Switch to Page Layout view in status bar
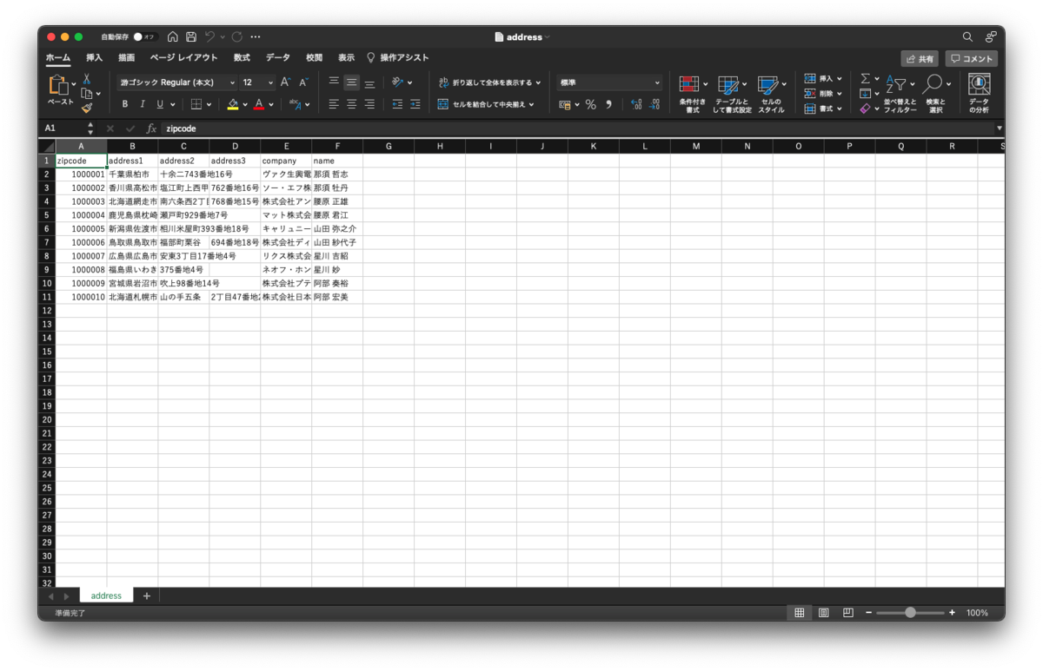 [x=823, y=612]
